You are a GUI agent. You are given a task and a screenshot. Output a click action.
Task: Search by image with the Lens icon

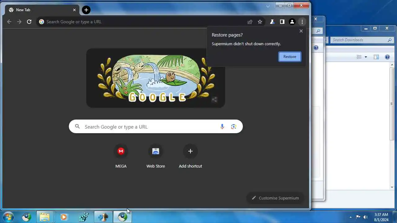point(234,127)
